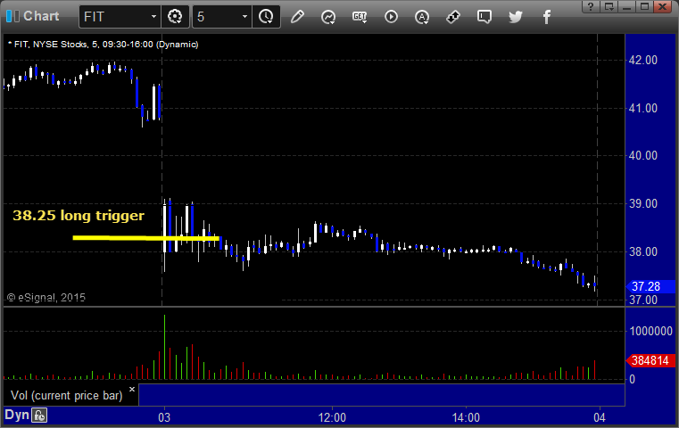The image size is (679, 428).
Task: Open the GET studies toolbar icon
Action: point(360,17)
